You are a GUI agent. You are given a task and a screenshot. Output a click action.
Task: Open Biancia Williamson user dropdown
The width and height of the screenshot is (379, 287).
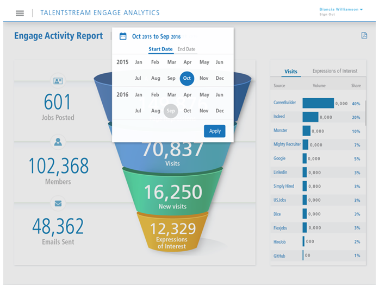[x=341, y=9]
